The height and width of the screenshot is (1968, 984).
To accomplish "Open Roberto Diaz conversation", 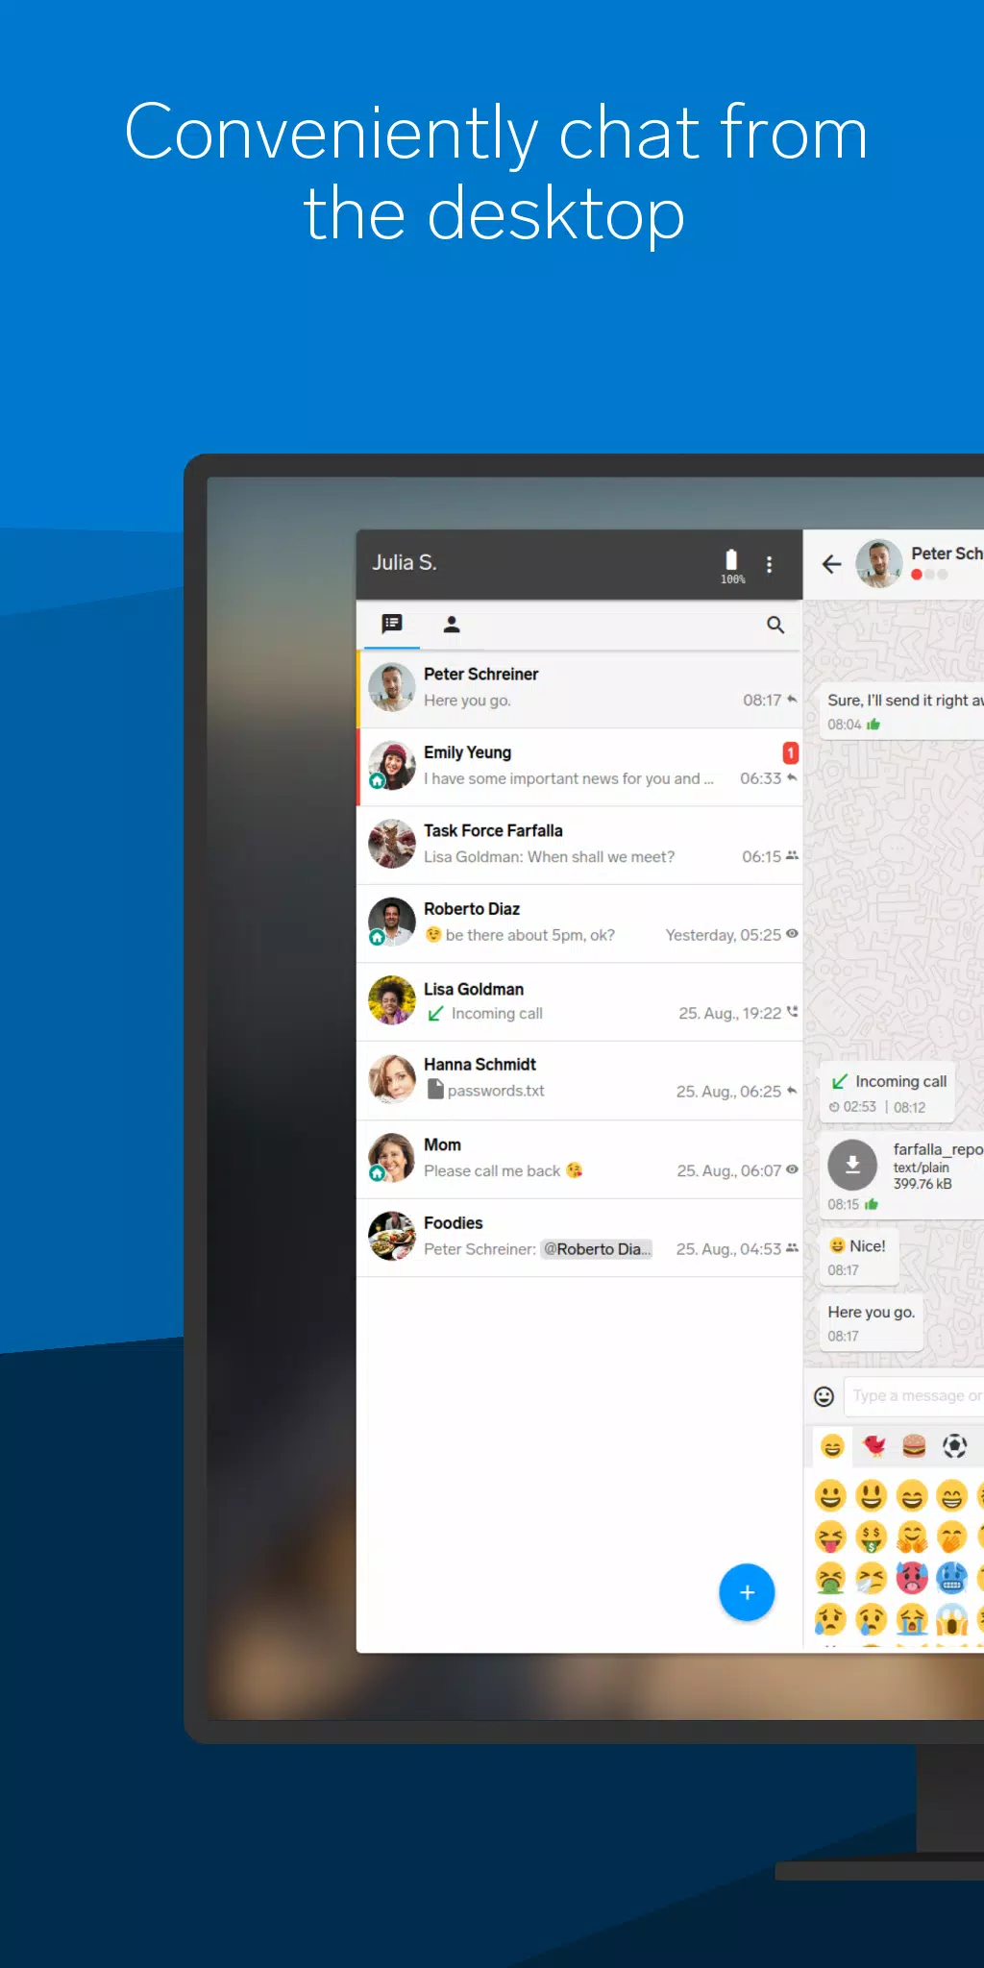I will click(x=579, y=923).
